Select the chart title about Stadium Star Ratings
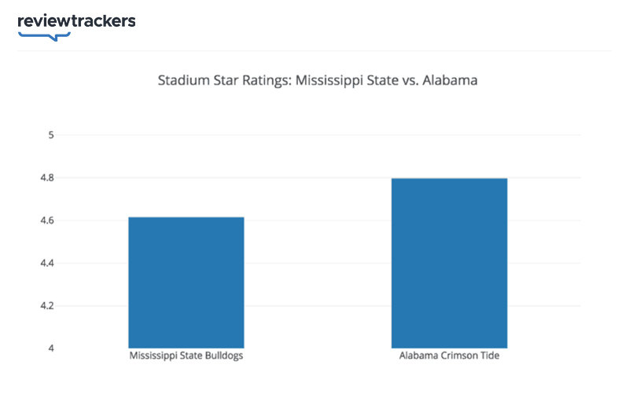The width and height of the screenshot is (629, 394). (x=318, y=80)
